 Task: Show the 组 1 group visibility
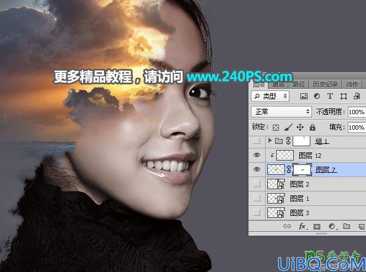257,141
